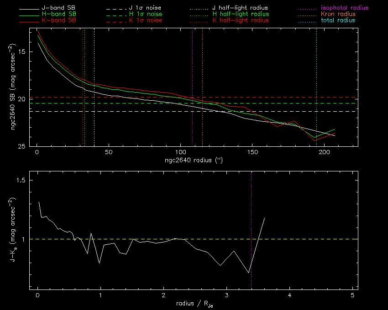Click the J-band SB legend label
This screenshot has width=388, height=310.
pos(59,8)
